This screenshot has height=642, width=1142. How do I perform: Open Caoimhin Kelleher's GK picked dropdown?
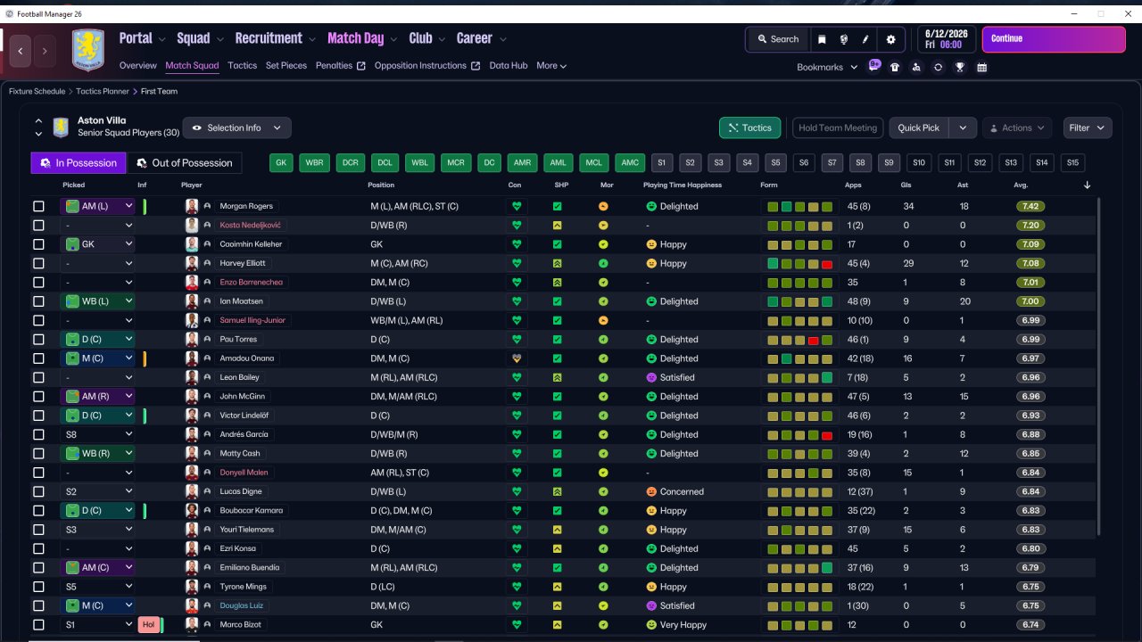pos(97,244)
